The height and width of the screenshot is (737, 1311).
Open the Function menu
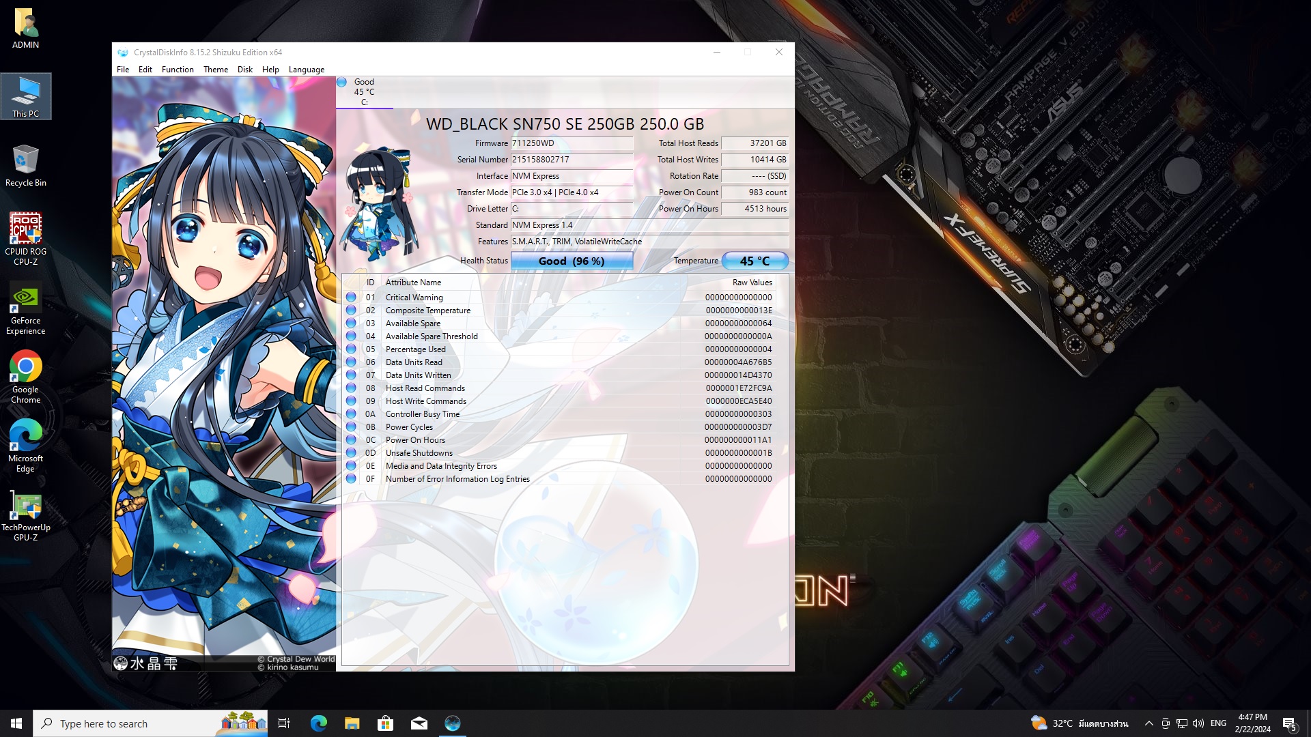click(178, 70)
